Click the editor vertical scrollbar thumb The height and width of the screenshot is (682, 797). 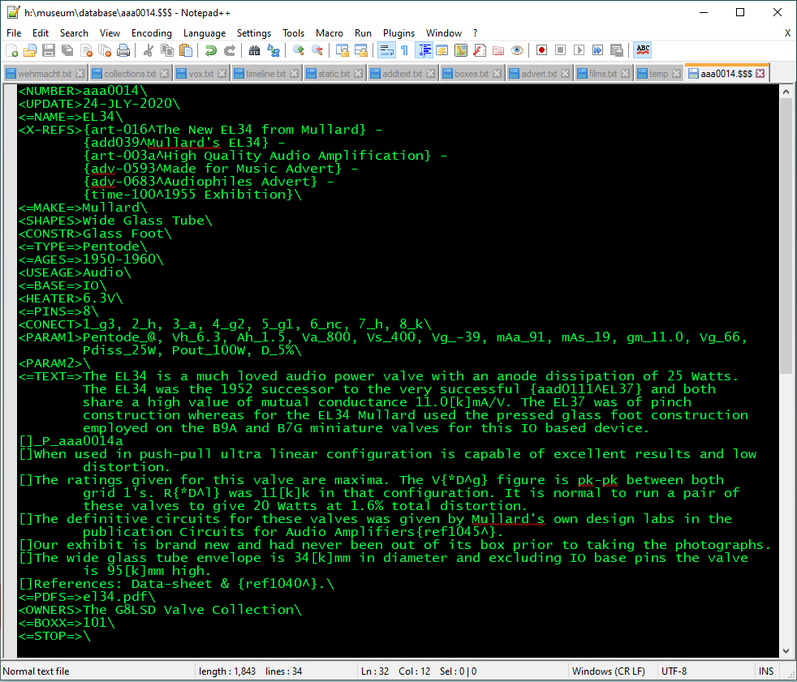pos(786,237)
